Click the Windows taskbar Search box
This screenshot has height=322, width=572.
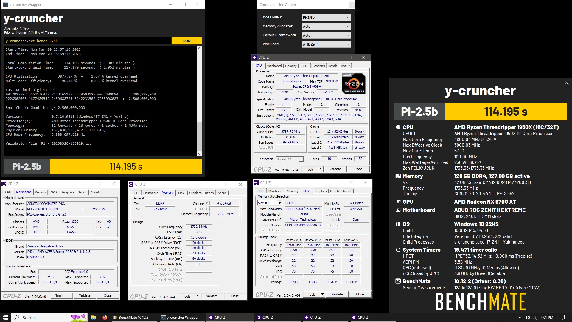(x=49, y=318)
